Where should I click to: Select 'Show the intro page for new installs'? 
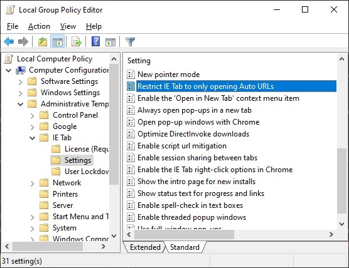coord(196,182)
